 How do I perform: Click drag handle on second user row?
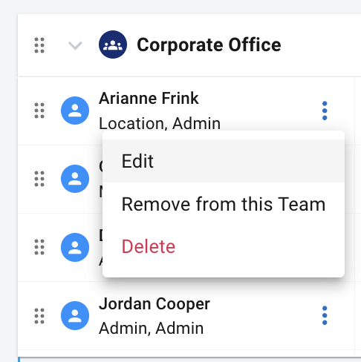pyautogui.click(x=39, y=179)
